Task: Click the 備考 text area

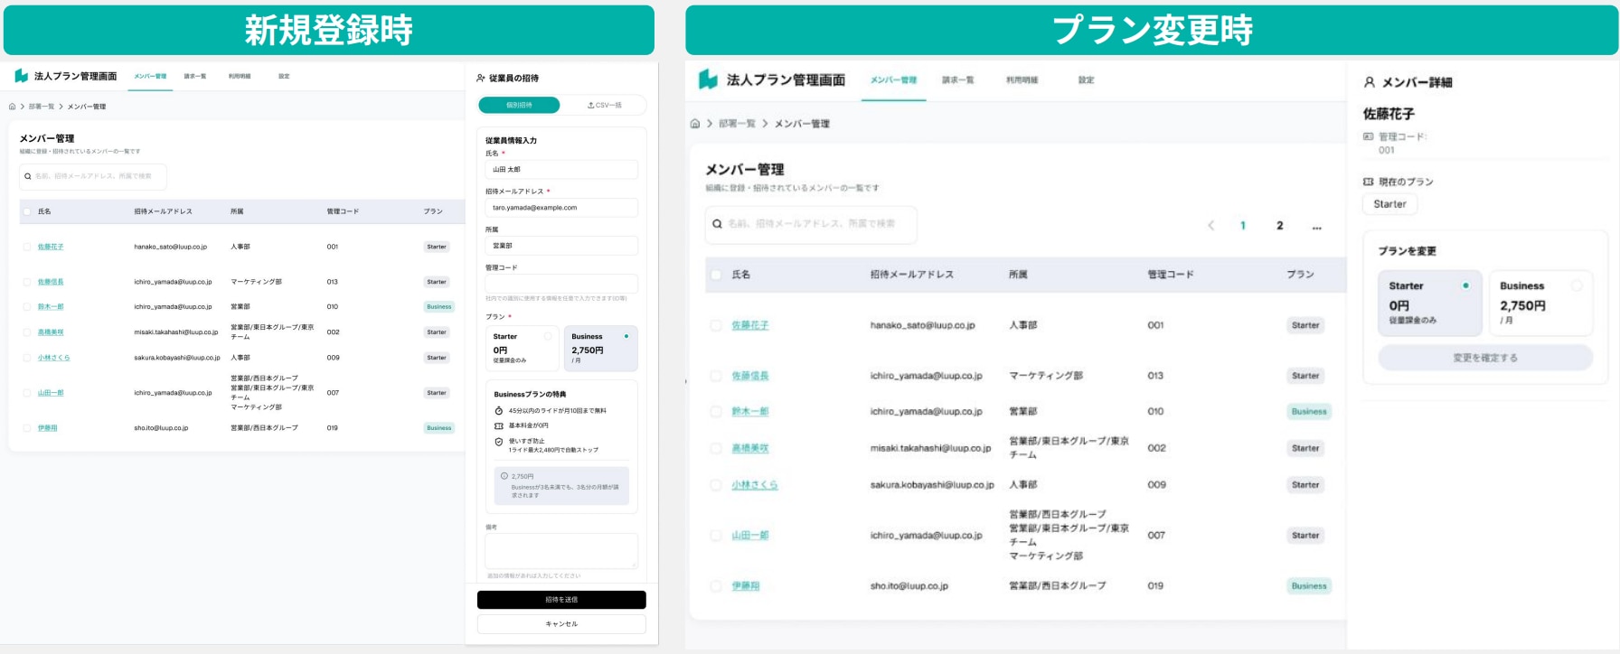Action: coord(561,551)
